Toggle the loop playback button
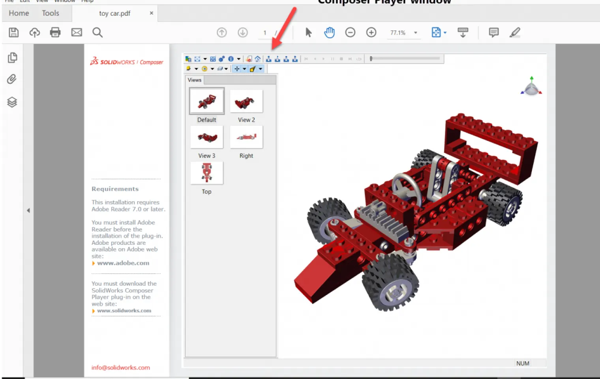Viewport: 600px width, 379px height. 358,59
